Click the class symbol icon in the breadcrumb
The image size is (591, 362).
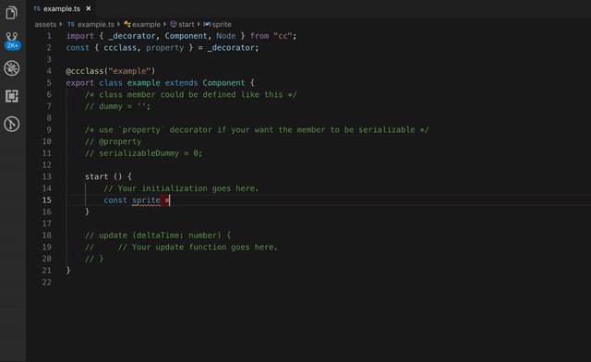[x=127, y=24]
